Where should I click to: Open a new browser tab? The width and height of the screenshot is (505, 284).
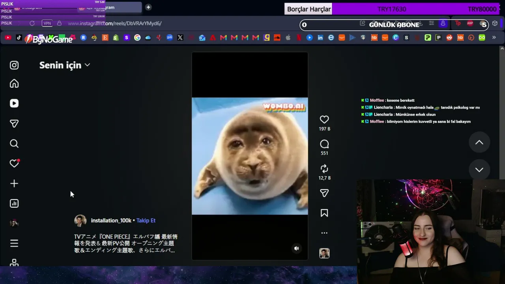click(x=148, y=7)
